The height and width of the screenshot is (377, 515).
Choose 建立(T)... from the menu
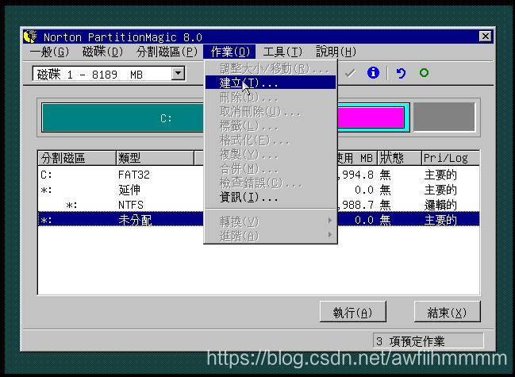(271, 83)
